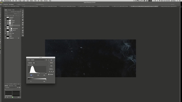
Task: Switch Libraries panel to list view icon
Action: [20, 88]
